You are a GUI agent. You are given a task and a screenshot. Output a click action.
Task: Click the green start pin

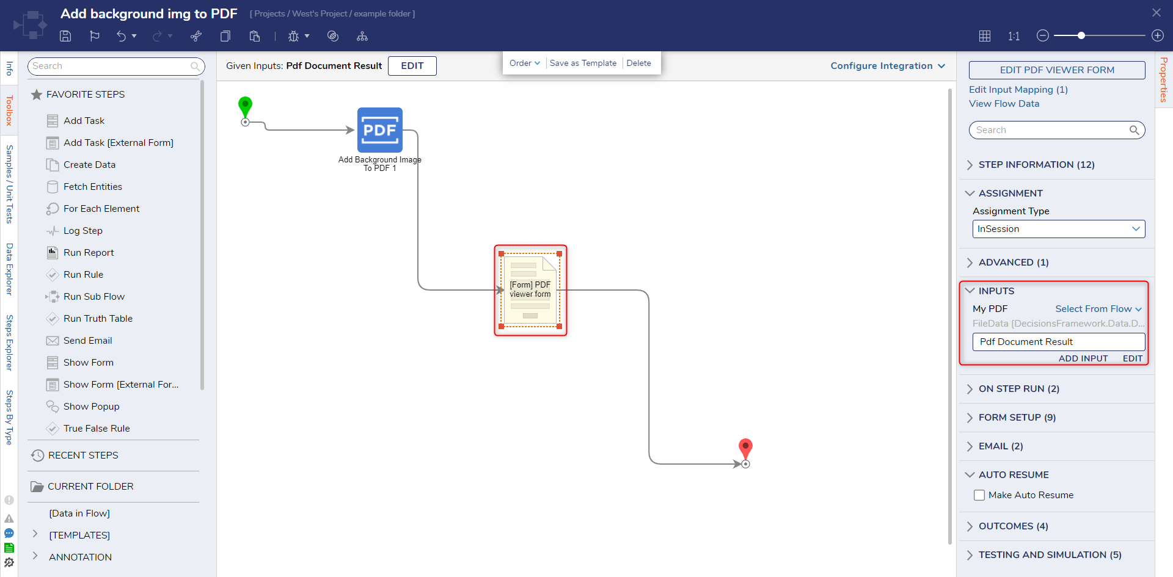tap(245, 106)
